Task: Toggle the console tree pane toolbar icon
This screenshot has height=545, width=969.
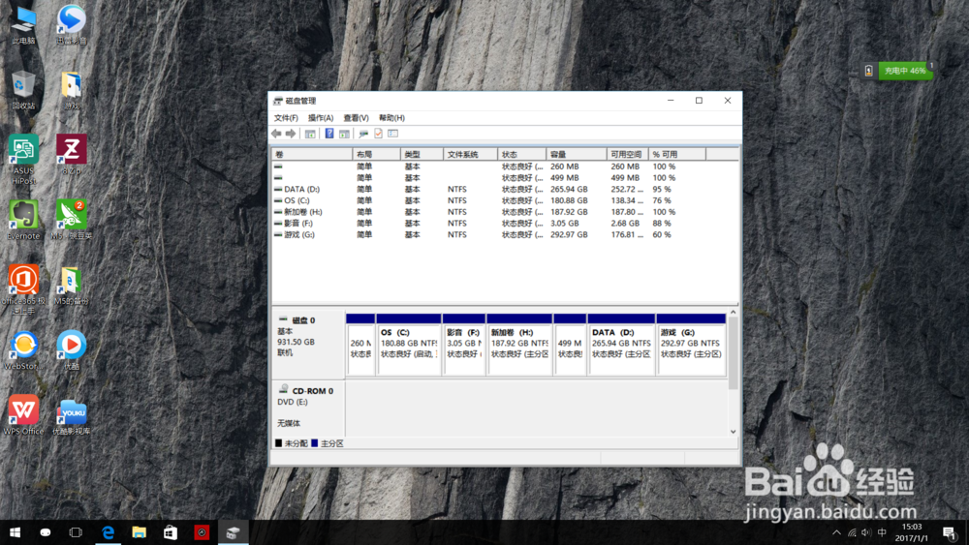Action: 310,134
